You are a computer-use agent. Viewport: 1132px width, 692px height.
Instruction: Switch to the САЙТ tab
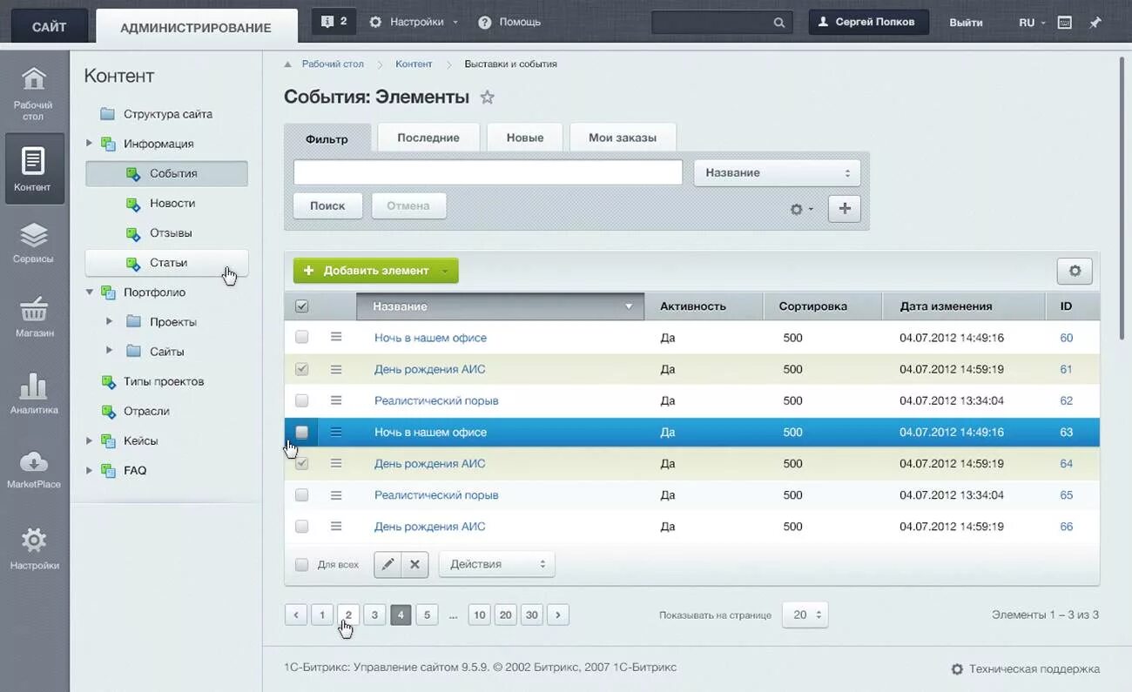[49, 27]
